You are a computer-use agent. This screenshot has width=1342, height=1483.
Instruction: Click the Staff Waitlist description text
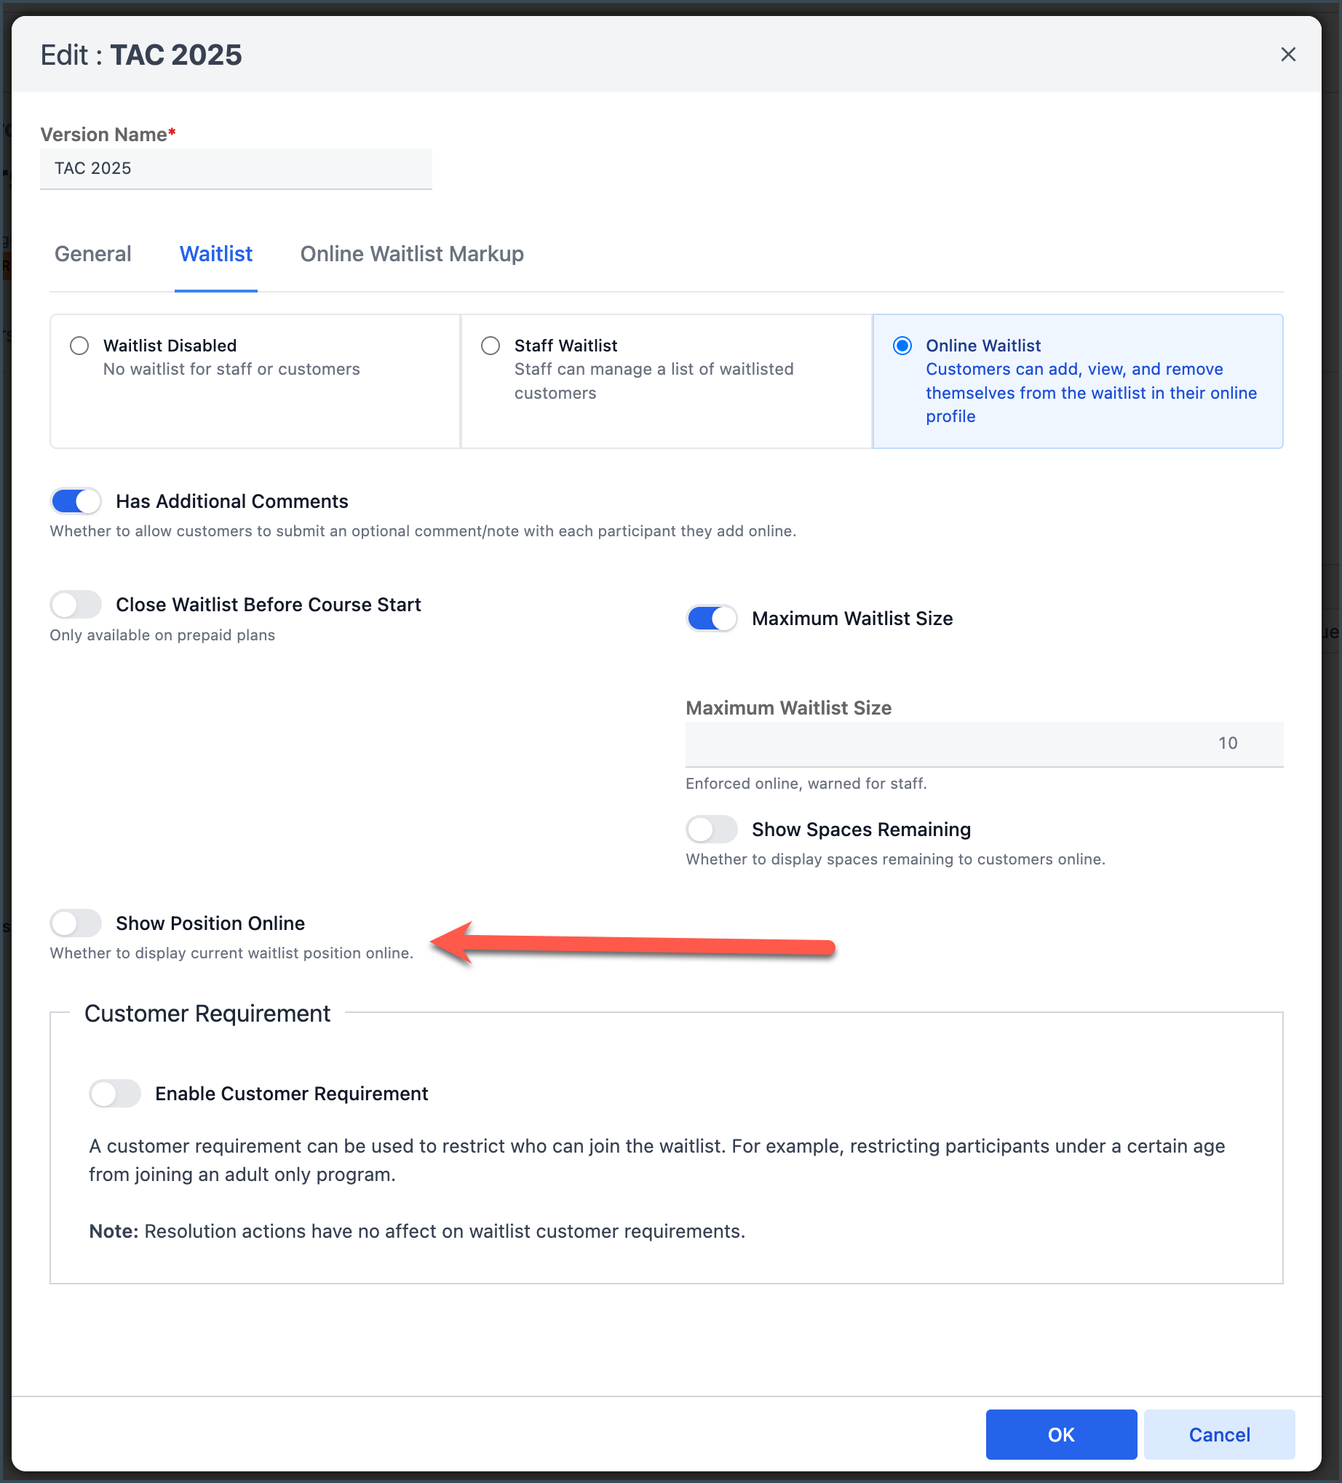tap(654, 381)
